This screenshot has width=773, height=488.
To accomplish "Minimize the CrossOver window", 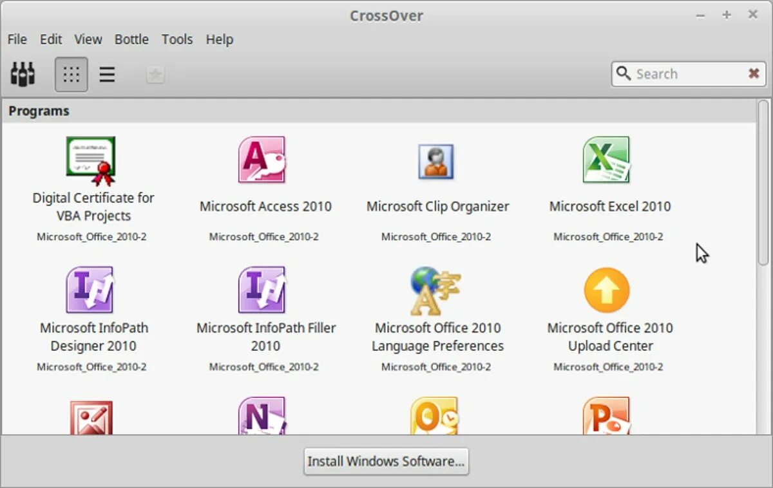I will click(701, 15).
